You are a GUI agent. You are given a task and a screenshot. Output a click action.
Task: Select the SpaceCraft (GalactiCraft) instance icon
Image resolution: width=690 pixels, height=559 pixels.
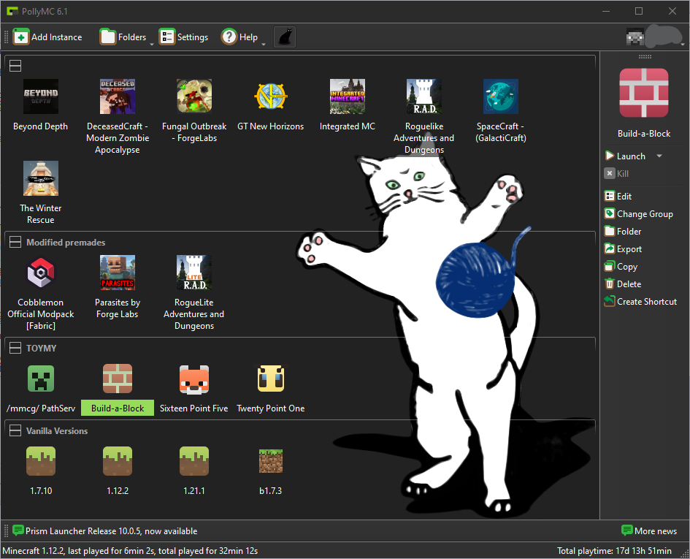(500, 96)
